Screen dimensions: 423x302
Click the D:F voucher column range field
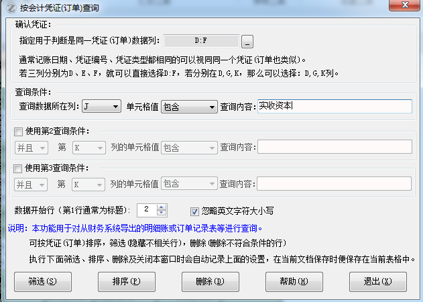[200, 41]
